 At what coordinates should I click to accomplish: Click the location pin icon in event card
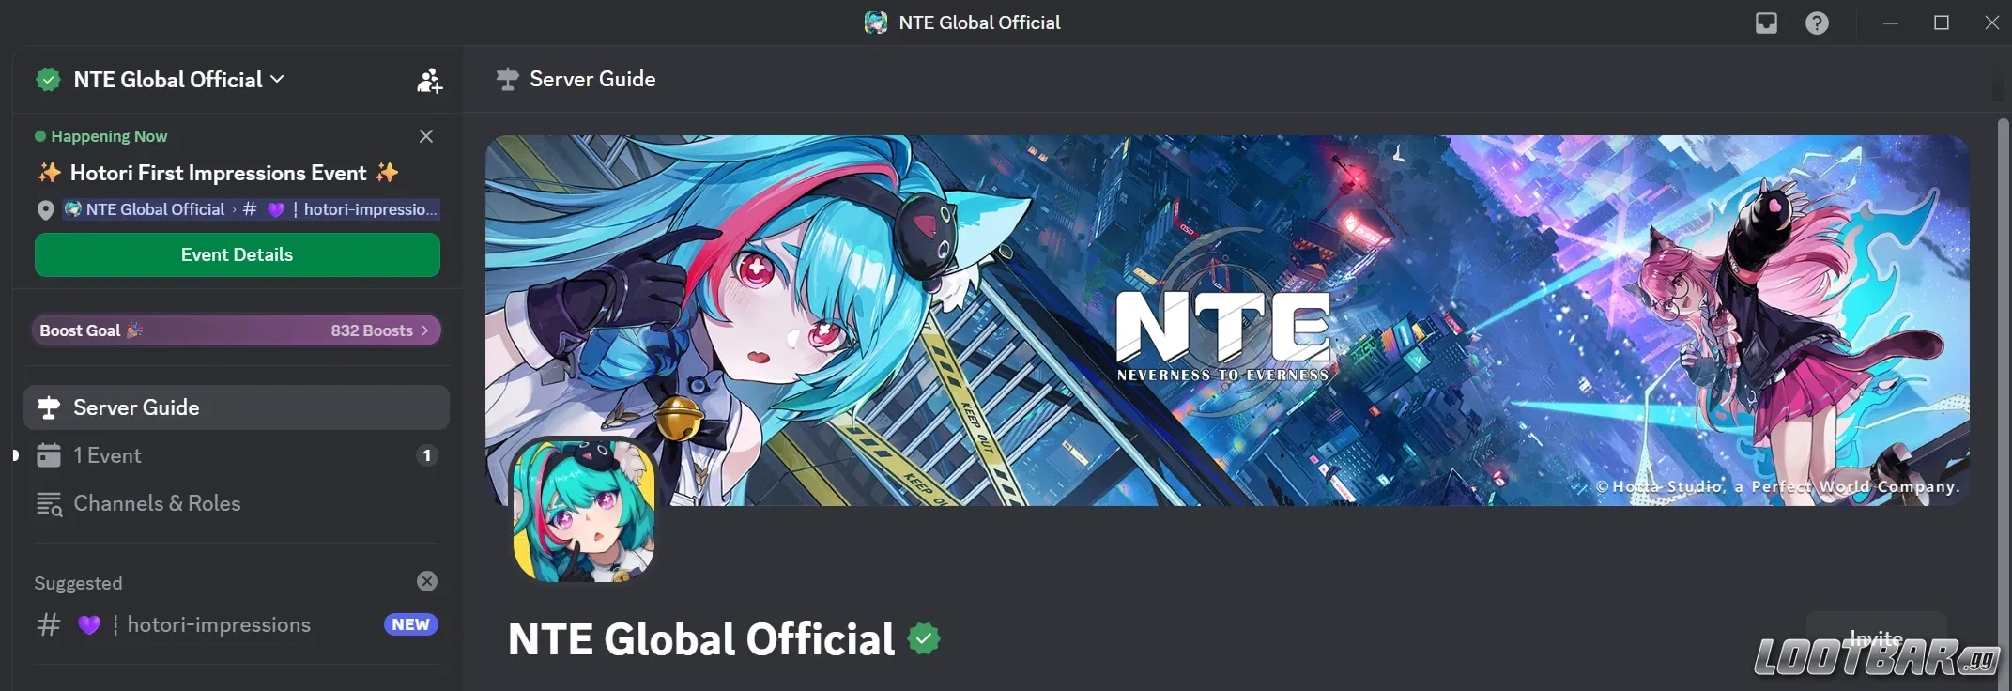click(x=45, y=210)
